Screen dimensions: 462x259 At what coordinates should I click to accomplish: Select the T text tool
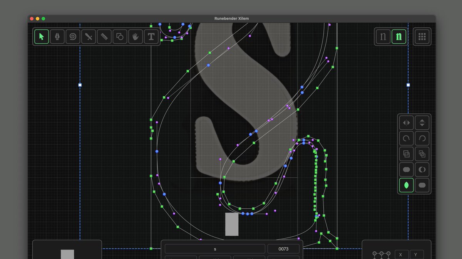(x=151, y=37)
